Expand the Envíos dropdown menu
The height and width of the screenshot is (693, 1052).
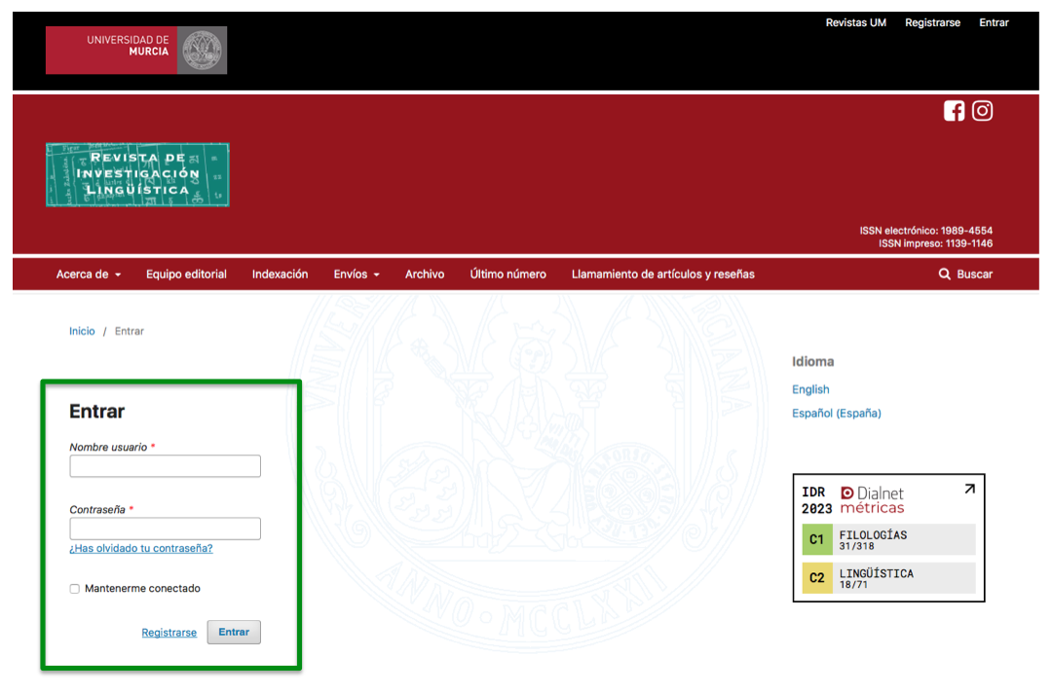tap(357, 274)
